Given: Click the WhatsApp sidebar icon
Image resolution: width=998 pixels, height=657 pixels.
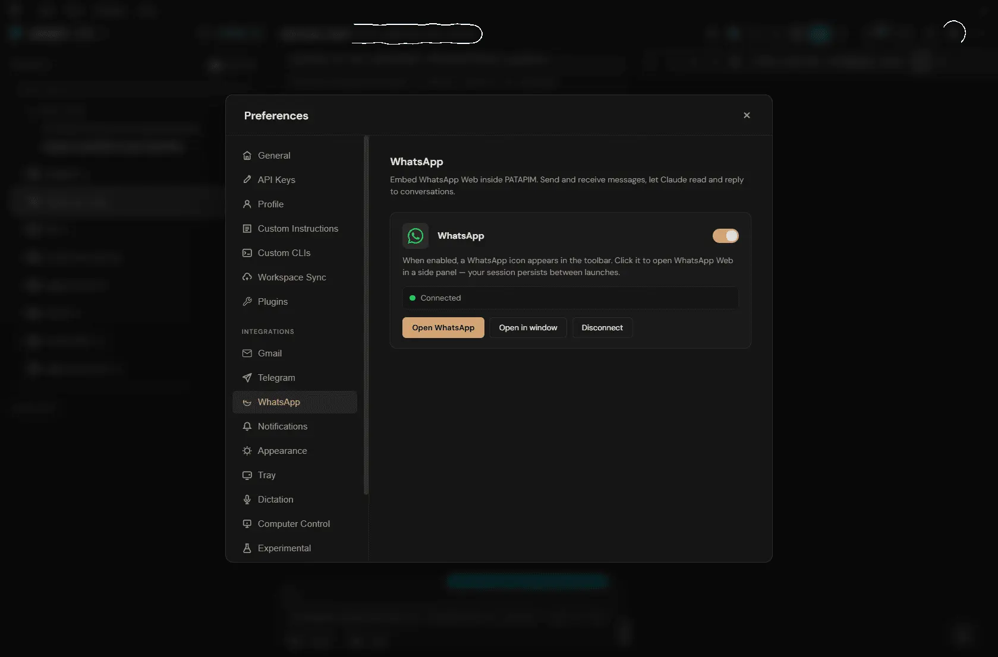Looking at the screenshot, I should (247, 402).
